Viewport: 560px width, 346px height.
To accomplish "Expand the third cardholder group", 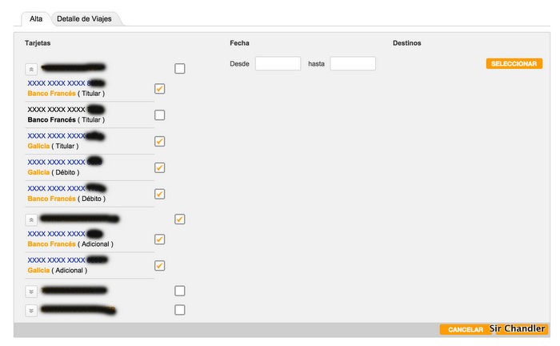I will pyautogui.click(x=31, y=291).
